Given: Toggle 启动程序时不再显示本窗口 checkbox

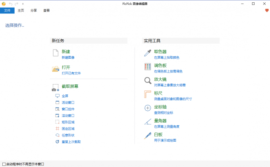Looking at the screenshot, I should [4, 164].
